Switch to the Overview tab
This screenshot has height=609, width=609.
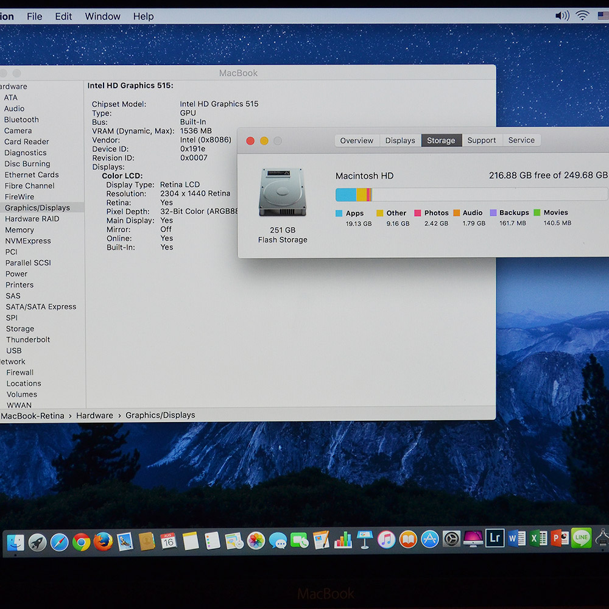(x=356, y=141)
